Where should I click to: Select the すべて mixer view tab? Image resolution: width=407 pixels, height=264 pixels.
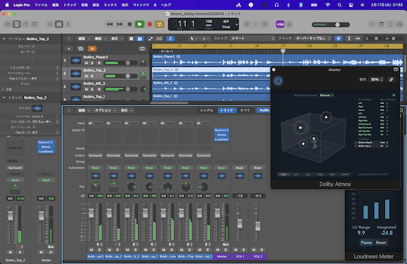click(245, 110)
